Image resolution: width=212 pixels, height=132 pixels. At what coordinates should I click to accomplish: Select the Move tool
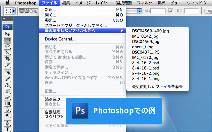(x=8, y=34)
